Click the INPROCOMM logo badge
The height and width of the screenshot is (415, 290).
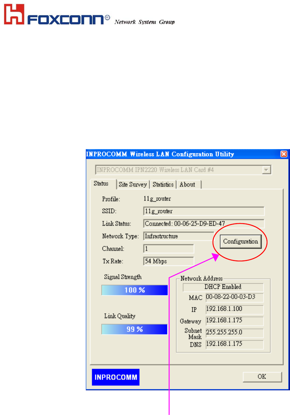coord(116,377)
